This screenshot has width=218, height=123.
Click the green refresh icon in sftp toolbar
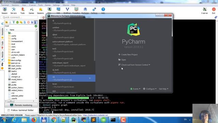point(17,22)
